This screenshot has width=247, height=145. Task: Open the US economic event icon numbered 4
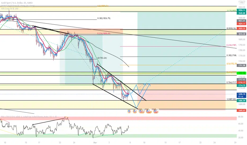(x=149, y=111)
